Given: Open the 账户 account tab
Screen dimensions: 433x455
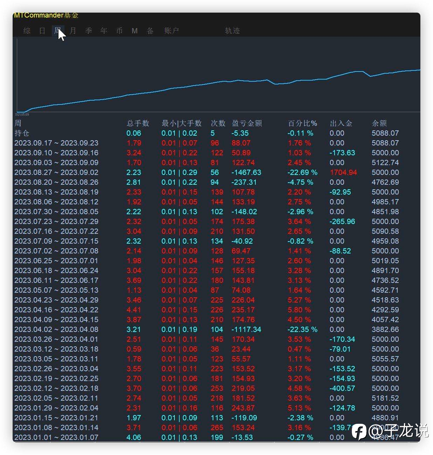Looking at the screenshot, I should click(x=172, y=31).
